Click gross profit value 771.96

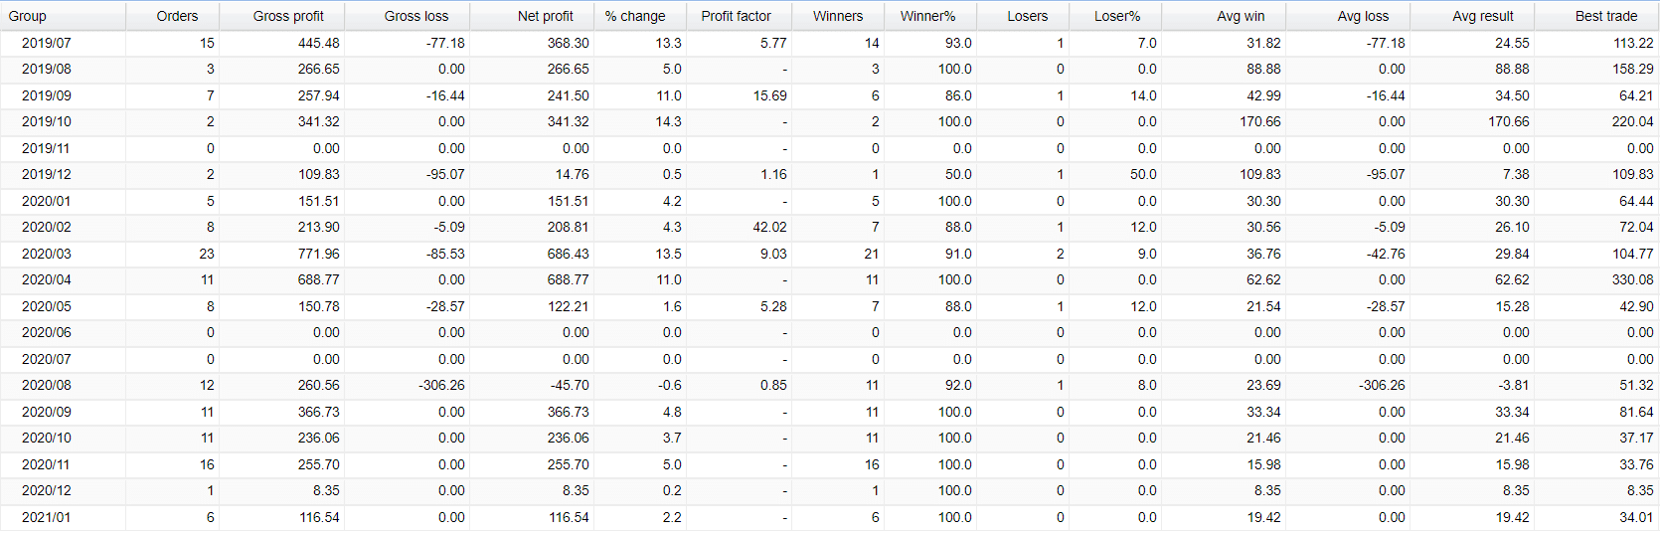(x=319, y=254)
